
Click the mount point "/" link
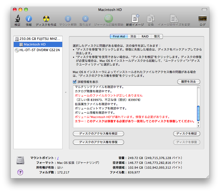(x=58, y=158)
